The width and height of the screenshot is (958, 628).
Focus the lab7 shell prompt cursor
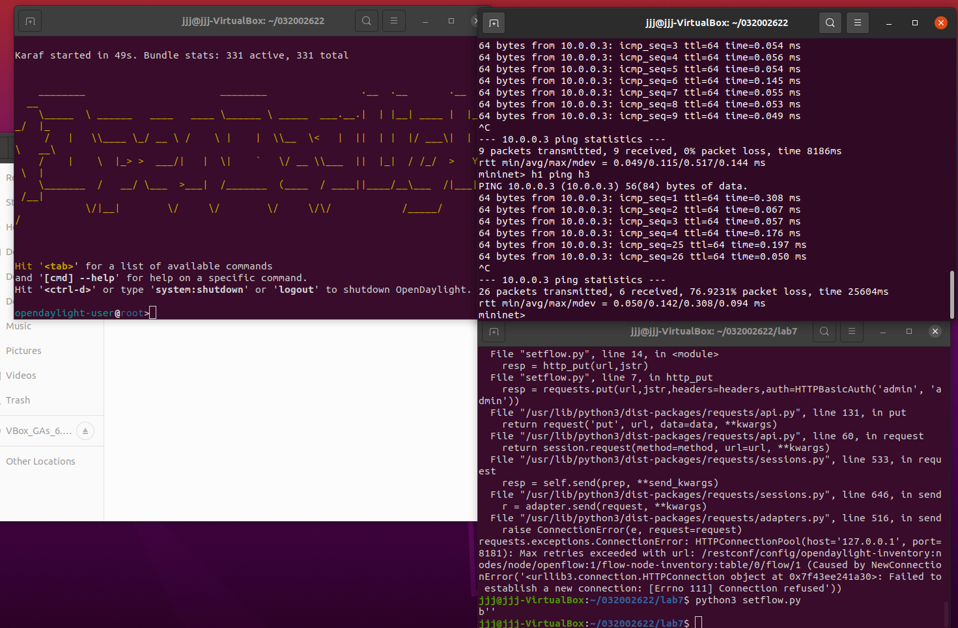click(x=699, y=623)
